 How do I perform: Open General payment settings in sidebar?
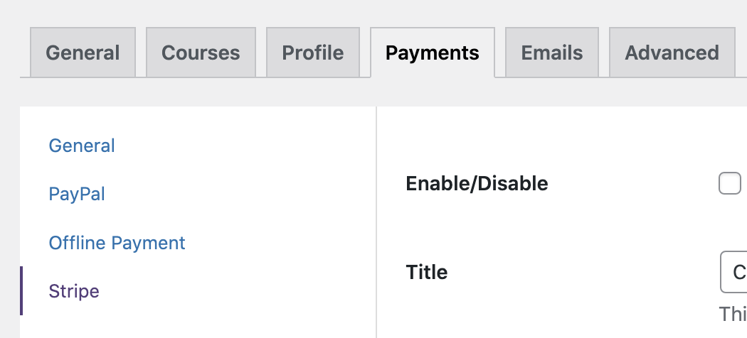pos(82,146)
